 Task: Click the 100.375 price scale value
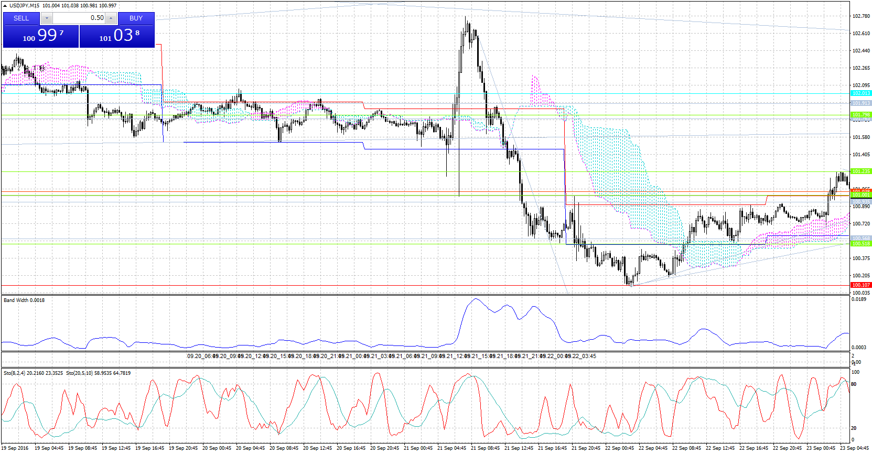pyautogui.click(x=861, y=258)
